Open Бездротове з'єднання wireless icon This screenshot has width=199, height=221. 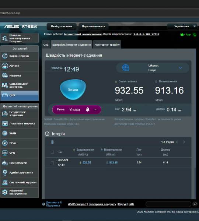[x=5, y=113]
